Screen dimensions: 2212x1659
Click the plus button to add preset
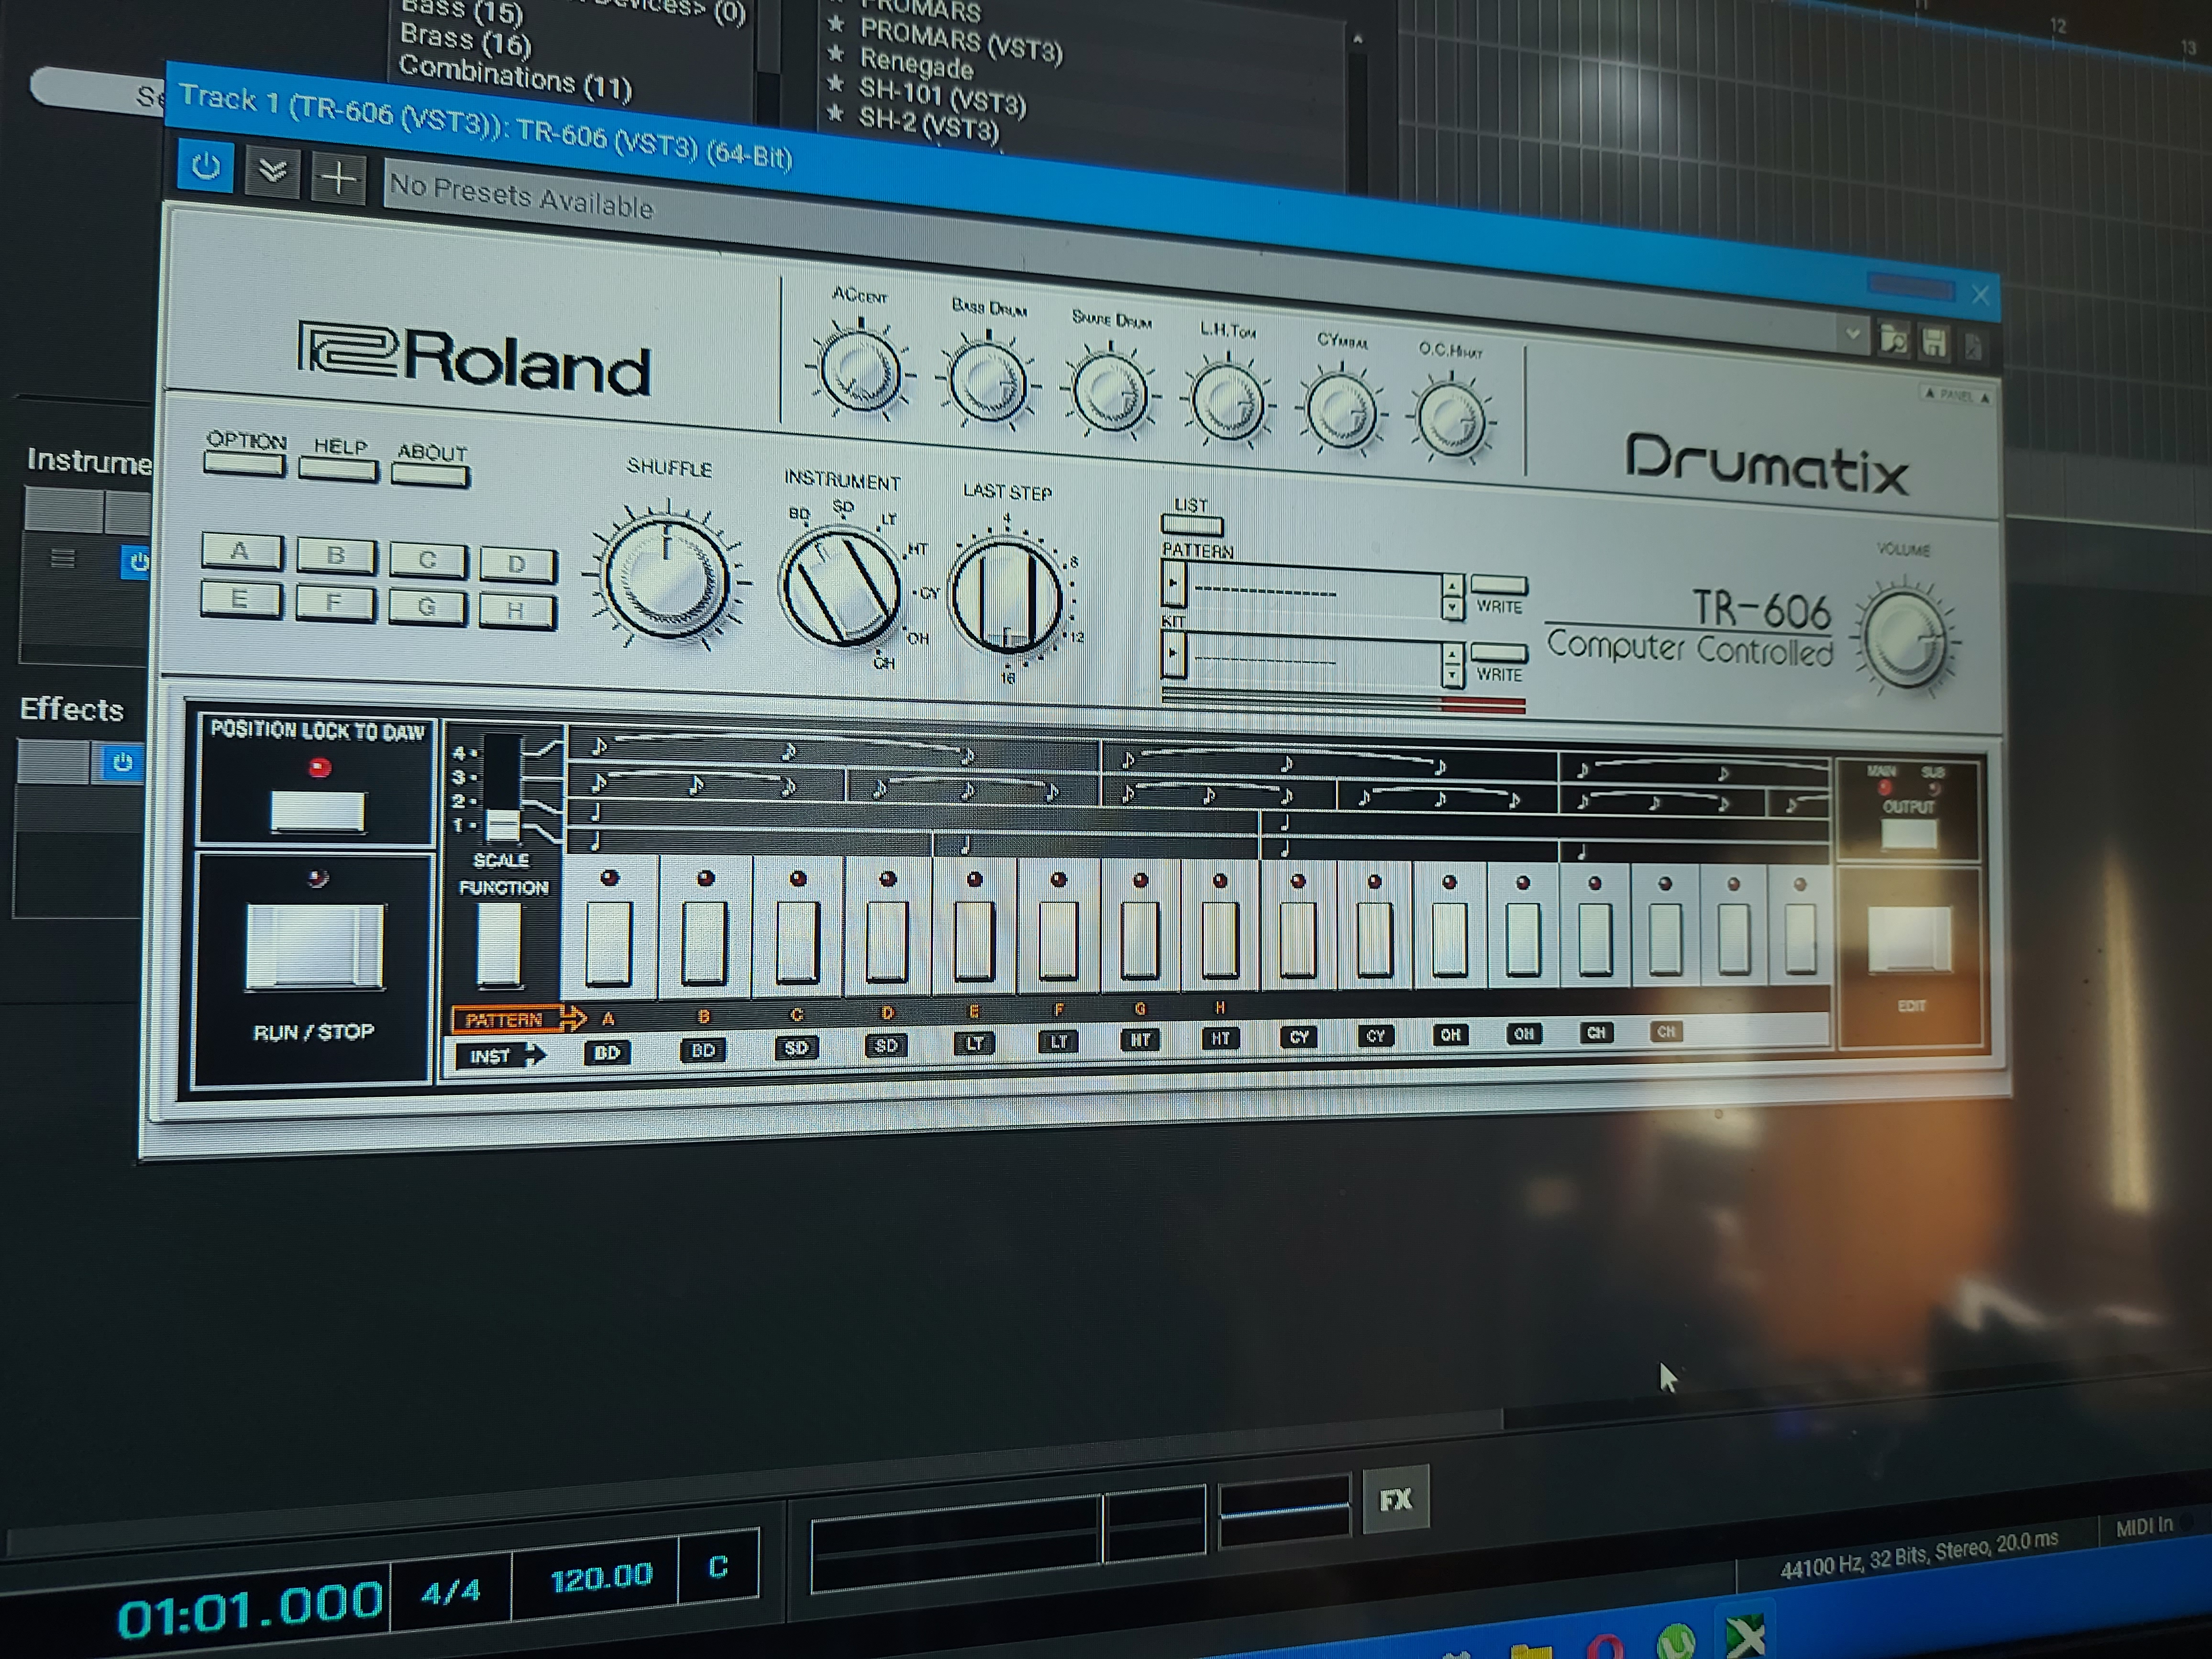(338, 179)
